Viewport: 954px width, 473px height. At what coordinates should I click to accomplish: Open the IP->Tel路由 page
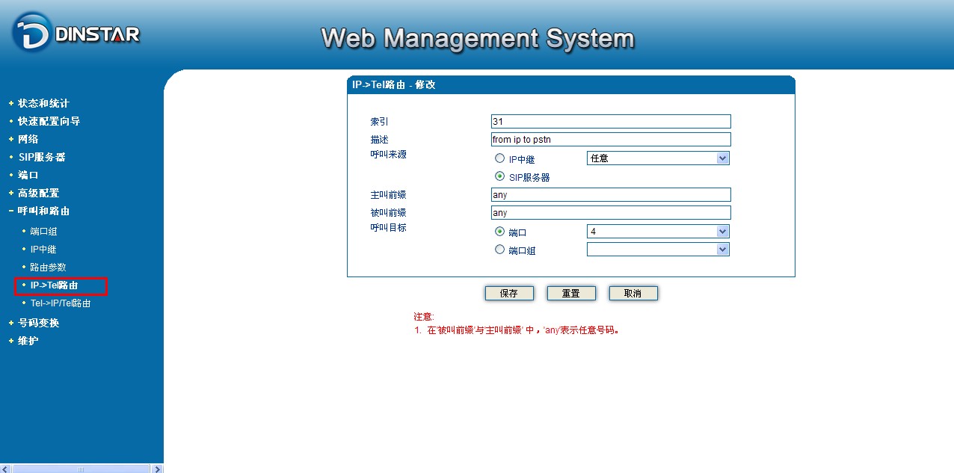(54, 285)
